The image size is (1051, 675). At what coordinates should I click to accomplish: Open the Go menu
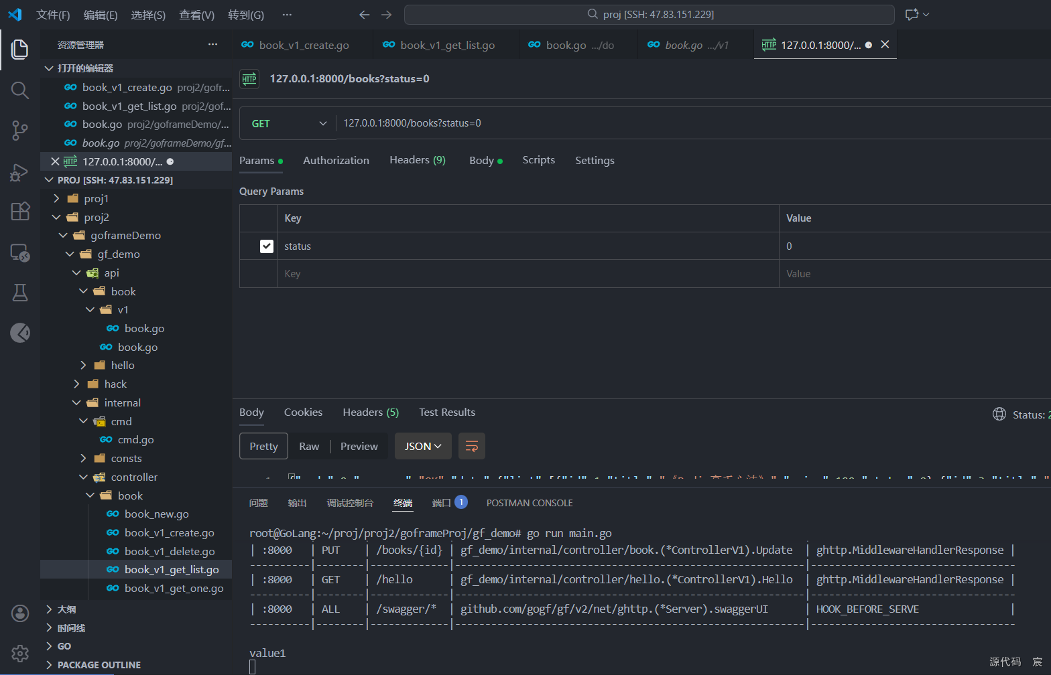[x=246, y=15]
